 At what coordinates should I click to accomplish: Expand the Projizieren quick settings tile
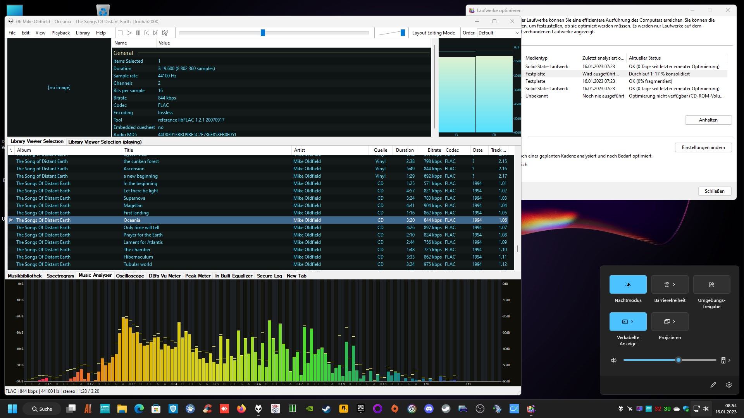point(670,322)
